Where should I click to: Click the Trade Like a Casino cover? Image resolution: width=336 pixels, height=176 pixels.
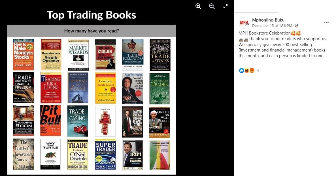pos(78,121)
